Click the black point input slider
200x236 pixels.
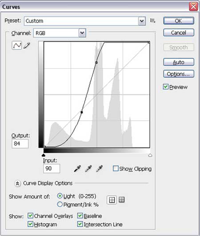click(43, 155)
